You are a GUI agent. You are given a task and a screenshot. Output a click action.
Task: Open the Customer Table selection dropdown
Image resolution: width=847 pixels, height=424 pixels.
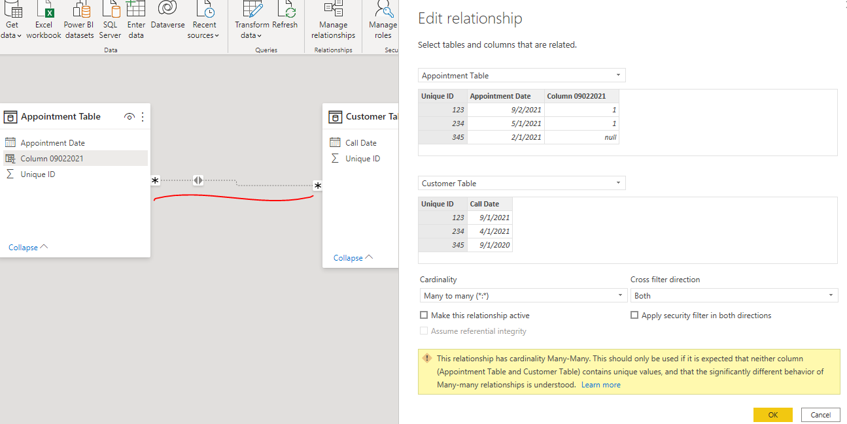[x=522, y=183]
